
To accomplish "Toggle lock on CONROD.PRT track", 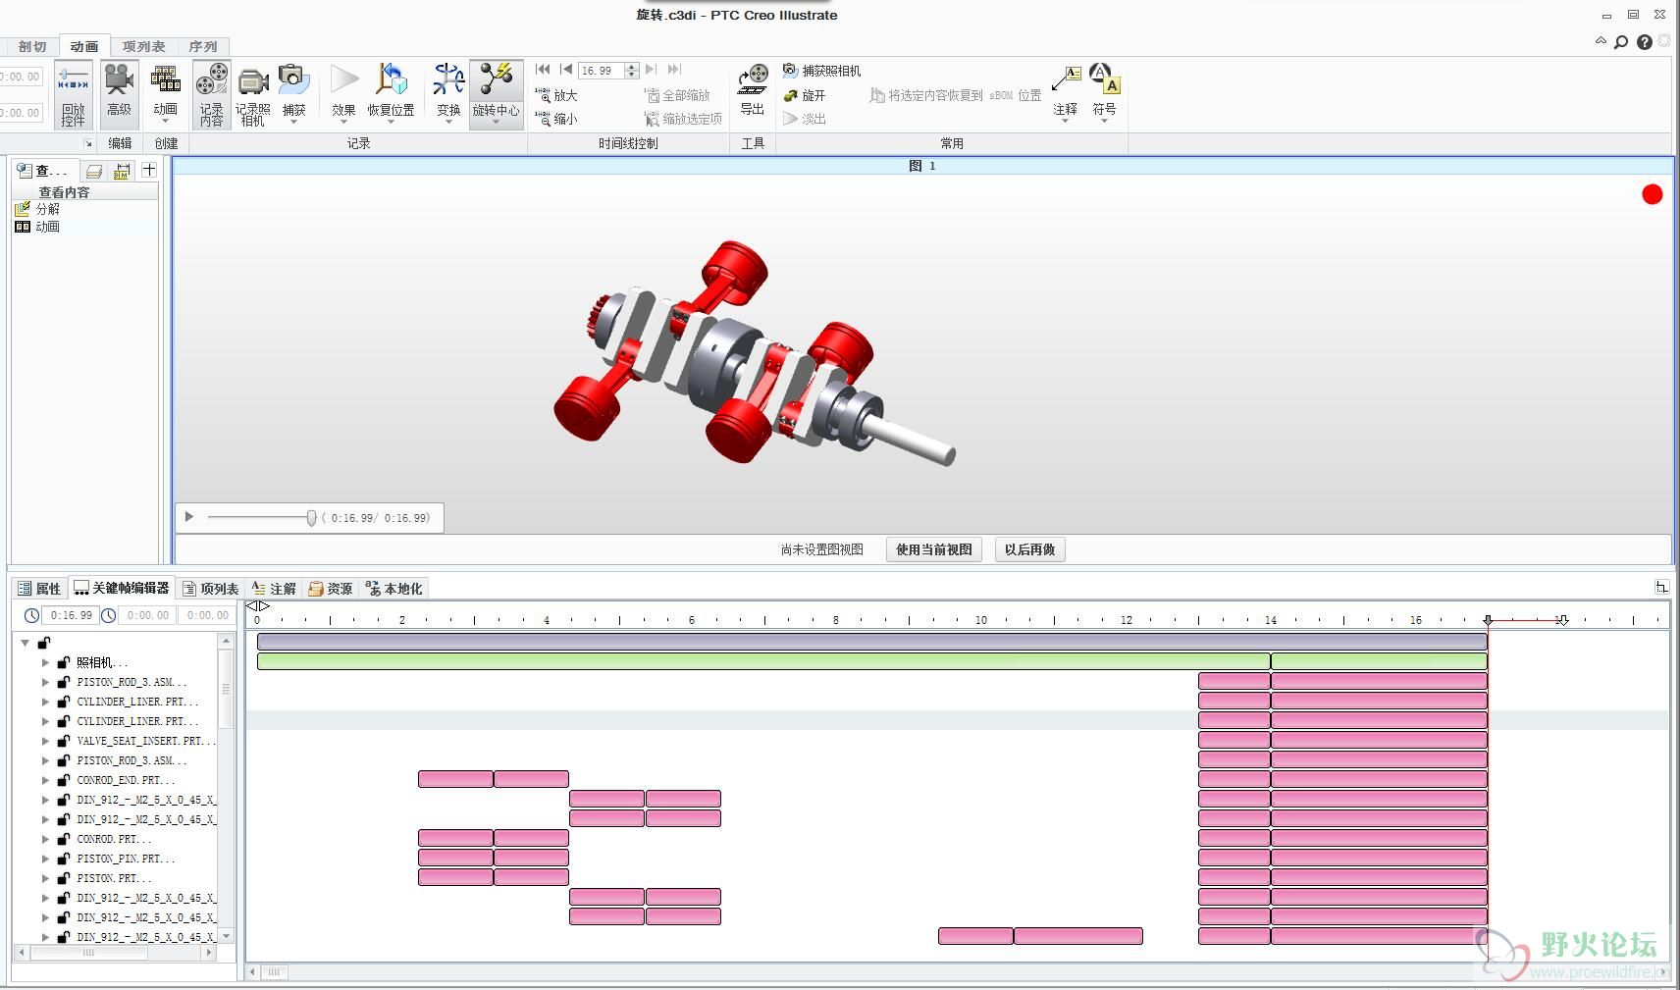I will (x=64, y=839).
